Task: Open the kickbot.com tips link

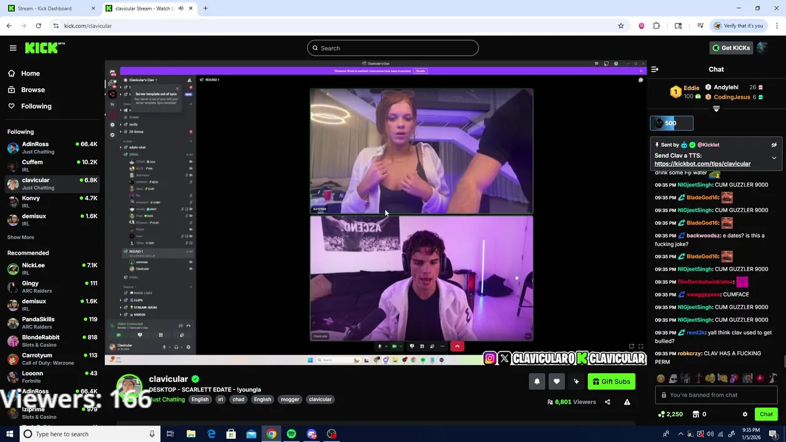Action: (x=702, y=164)
